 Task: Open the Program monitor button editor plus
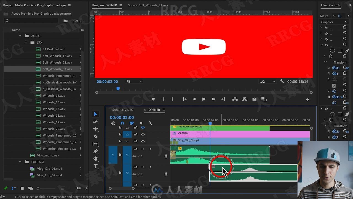[308, 99]
